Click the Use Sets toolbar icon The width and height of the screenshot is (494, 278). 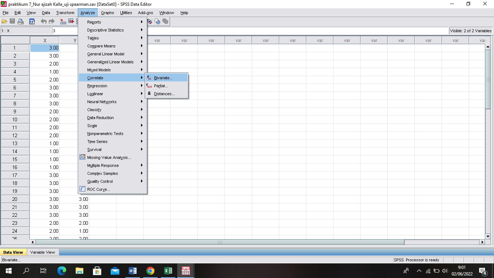click(158, 21)
